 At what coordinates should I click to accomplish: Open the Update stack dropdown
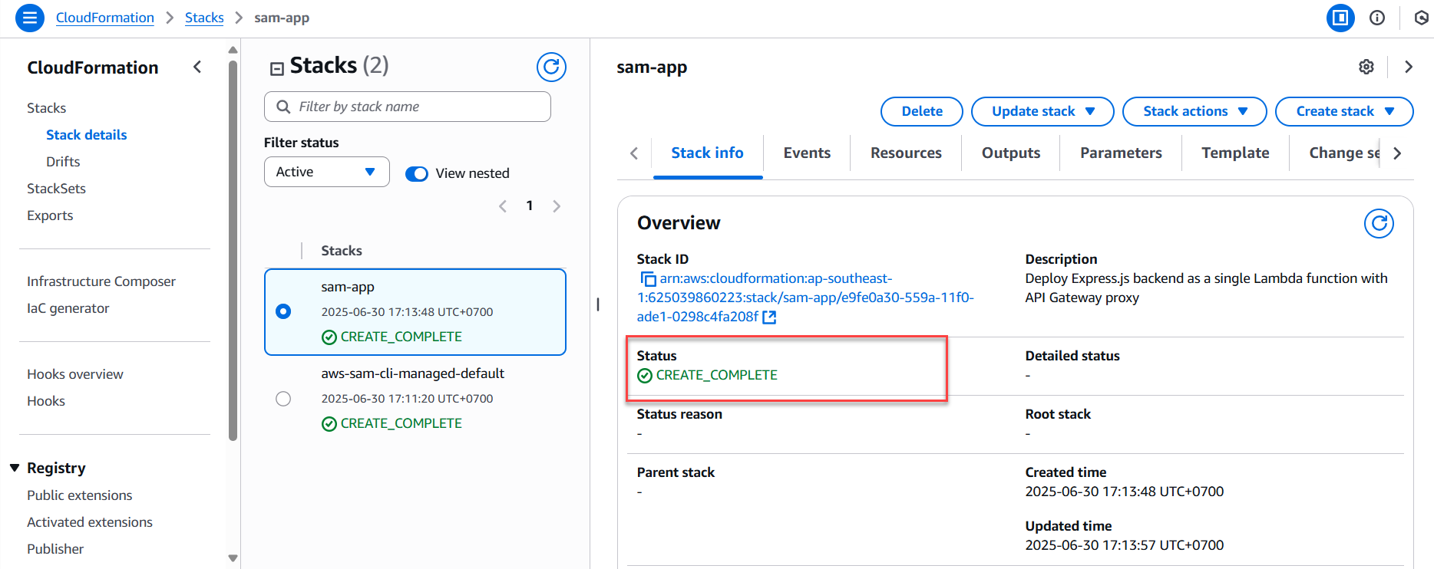[x=1042, y=111]
